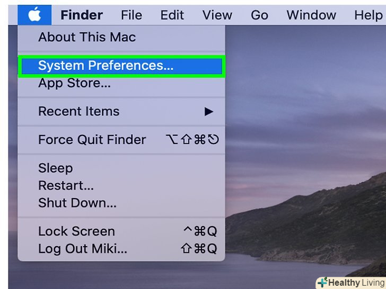Open the Edit menu
This screenshot has width=386, height=289.
pyautogui.click(x=172, y=15)
